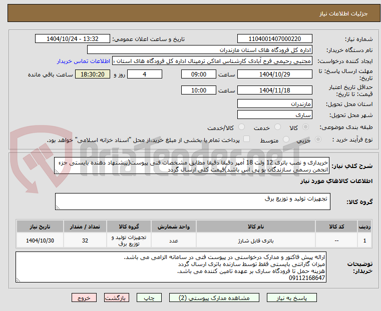Click the جزئیات اطلاعات نیاز page title
Image resolution: width=381 pixels, height=311 pixels.
coord(343,13)
